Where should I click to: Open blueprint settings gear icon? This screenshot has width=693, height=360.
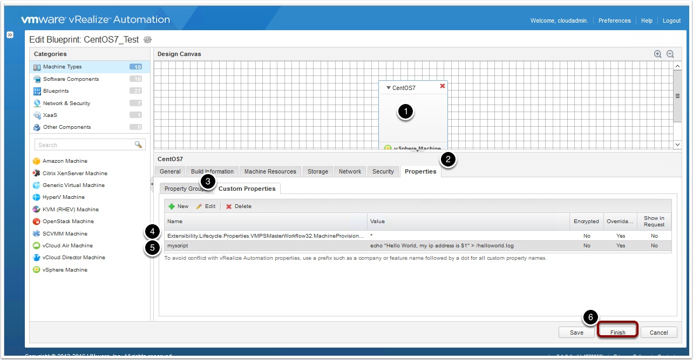[147, 39]
